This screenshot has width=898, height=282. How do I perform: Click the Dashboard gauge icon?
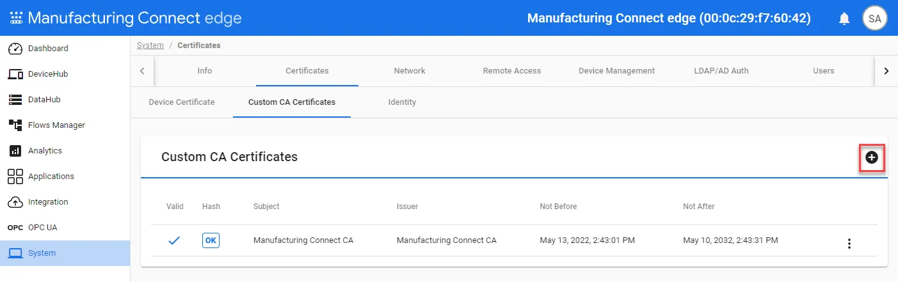[x=15, y=49]
